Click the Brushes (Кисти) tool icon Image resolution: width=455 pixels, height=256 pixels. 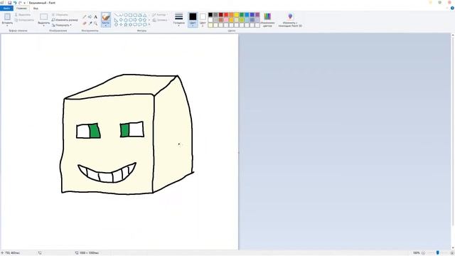click(106, 17)
